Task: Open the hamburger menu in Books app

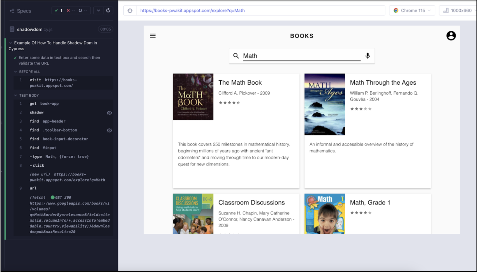Action: (x=153, y=36)
